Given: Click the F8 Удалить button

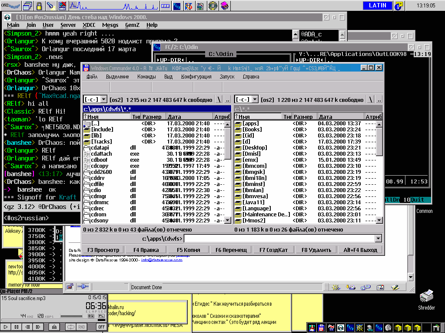Looking at the screenshot, I should pyautogui.click(x=316, y=250).
